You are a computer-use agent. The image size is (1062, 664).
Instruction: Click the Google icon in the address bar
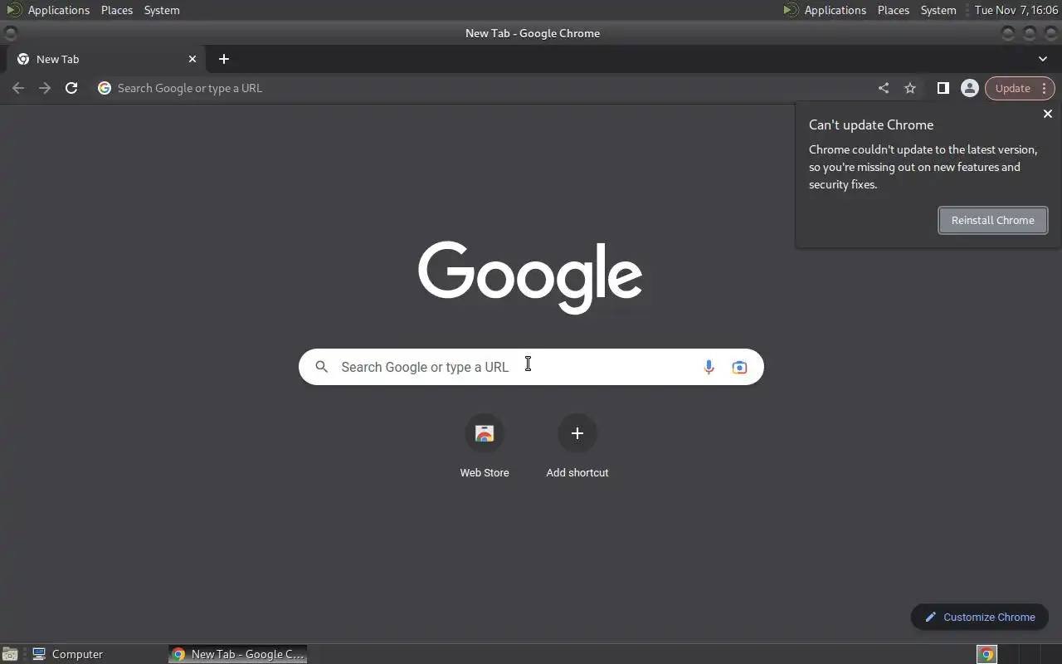105,88
